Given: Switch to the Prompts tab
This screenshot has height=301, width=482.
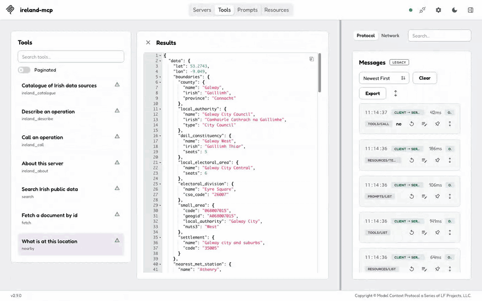Looking at the screenshot, I should pos(248,10).
